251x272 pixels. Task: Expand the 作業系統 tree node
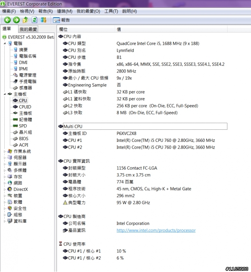(x=5, y=151)
